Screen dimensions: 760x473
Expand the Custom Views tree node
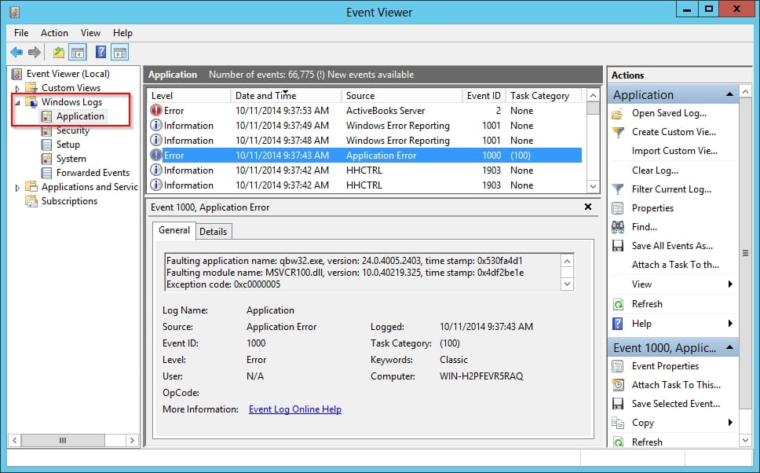pos(17,88)
